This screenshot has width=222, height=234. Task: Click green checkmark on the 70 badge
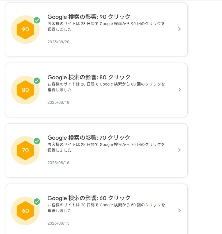(x=37, y=141)
